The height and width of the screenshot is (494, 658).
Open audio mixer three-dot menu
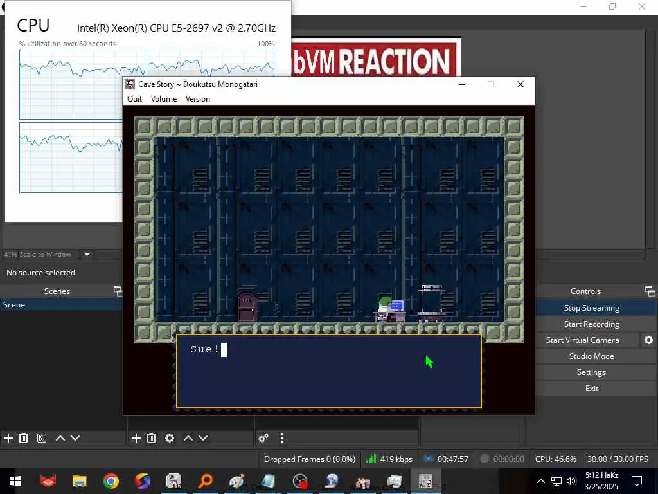coord(282,438)
